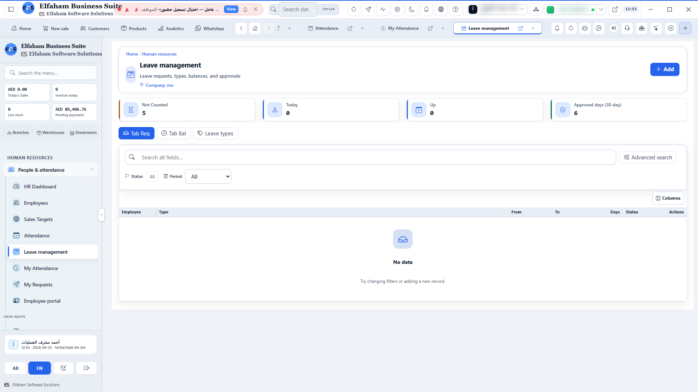
Task: Open Analytics in top navigation
Action: 171,28
